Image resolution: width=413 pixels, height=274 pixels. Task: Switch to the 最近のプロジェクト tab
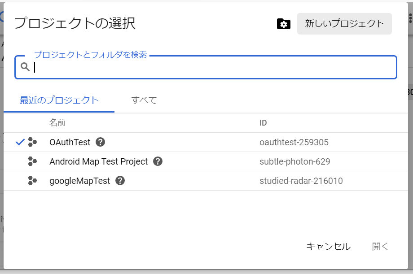pos(59,100)
